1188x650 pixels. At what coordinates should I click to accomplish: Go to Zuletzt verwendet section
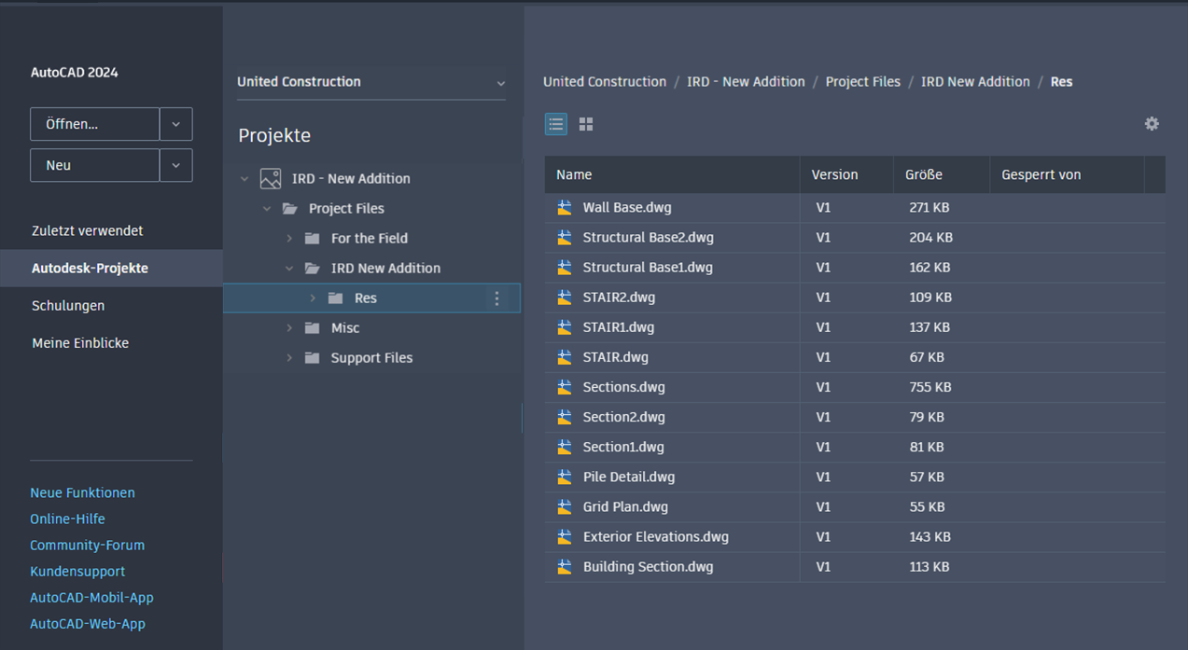88,230
